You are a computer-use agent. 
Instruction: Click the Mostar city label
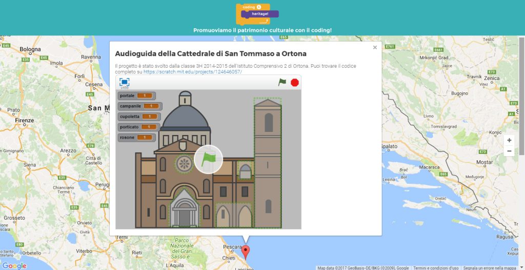coord(484,162)
